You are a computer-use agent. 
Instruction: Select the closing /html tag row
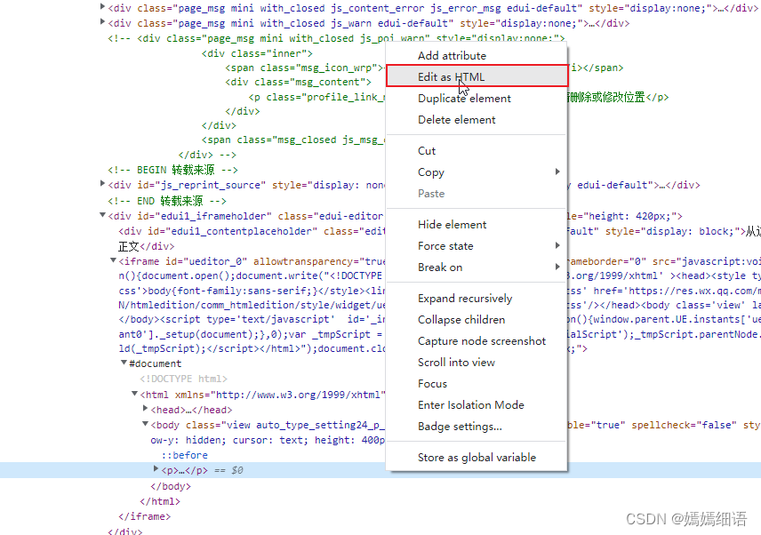coord(160,501)
